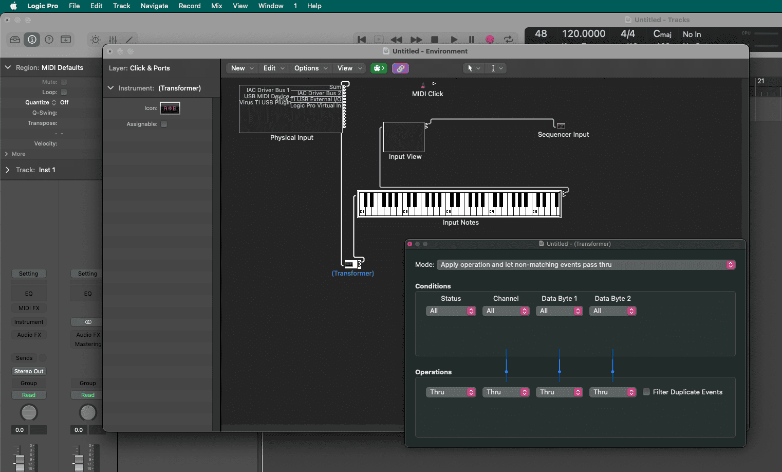Toggle the purple Link button in Environment

[400, 68]
